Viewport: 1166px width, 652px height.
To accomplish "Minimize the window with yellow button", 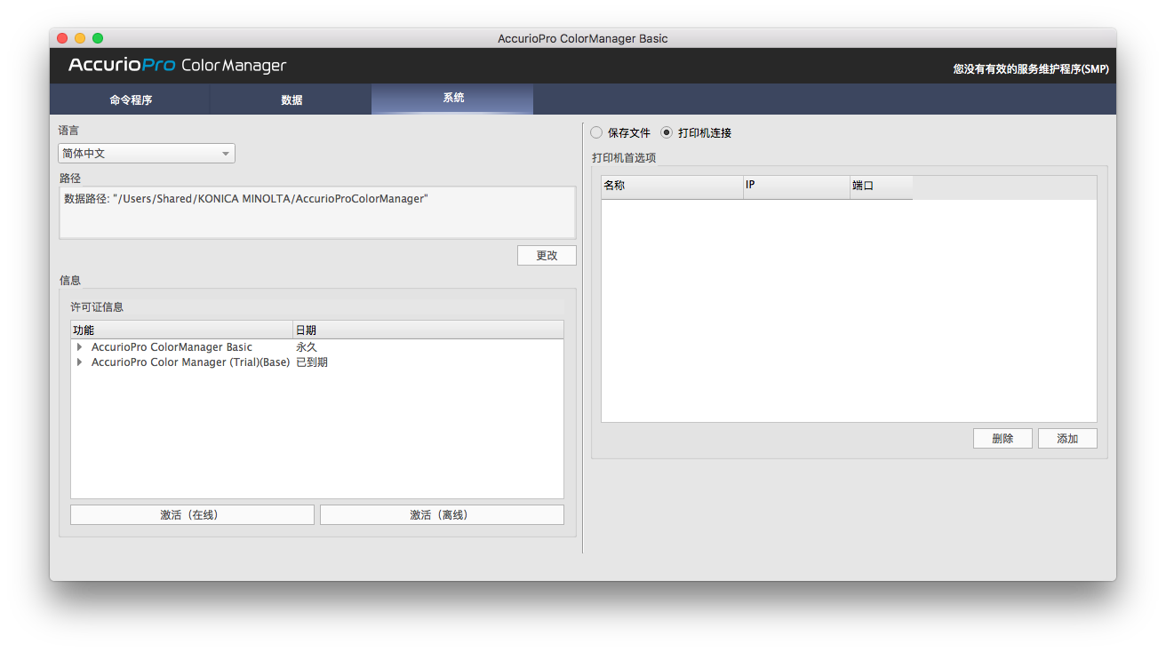I will coord(80,38).
